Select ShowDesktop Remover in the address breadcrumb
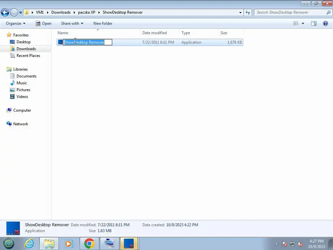This screenshot has width=333, height=250. coord(123,12)
